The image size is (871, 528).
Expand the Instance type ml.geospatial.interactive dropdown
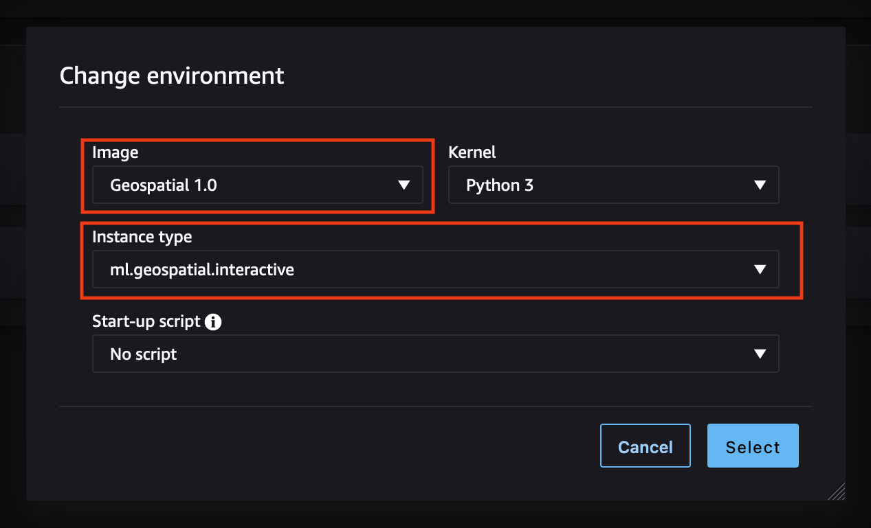435,269
